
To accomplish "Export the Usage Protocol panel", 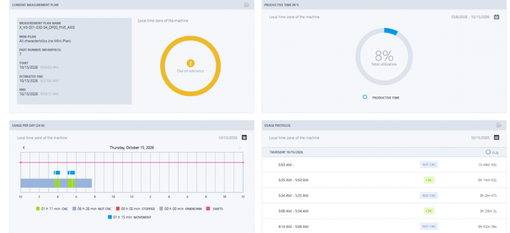I will click(x=499, y=126).
